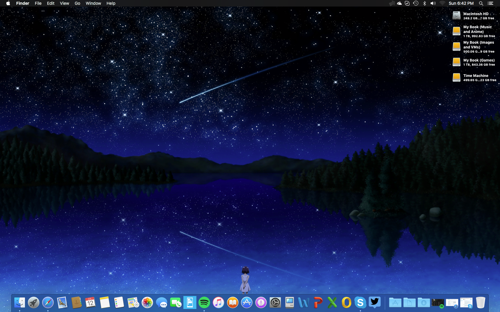The height and width of the screenshot is (312, 500).
Task: Open Notes app in Dock
Action: point(105,302)
